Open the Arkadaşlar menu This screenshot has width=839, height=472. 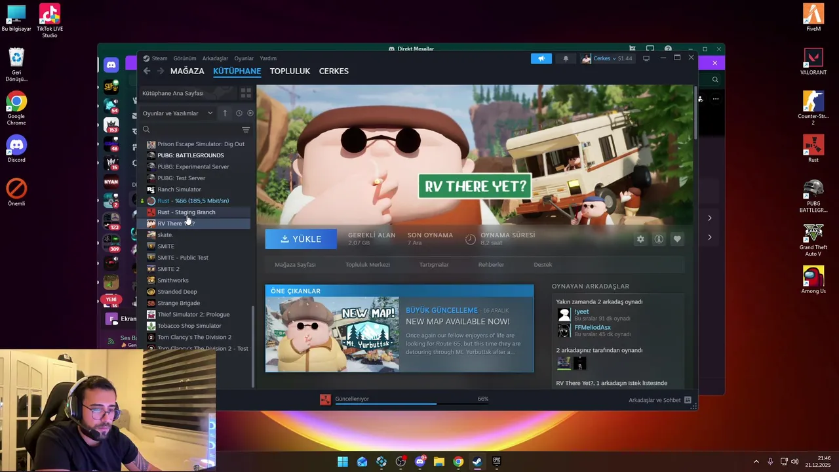click(215, 58)
